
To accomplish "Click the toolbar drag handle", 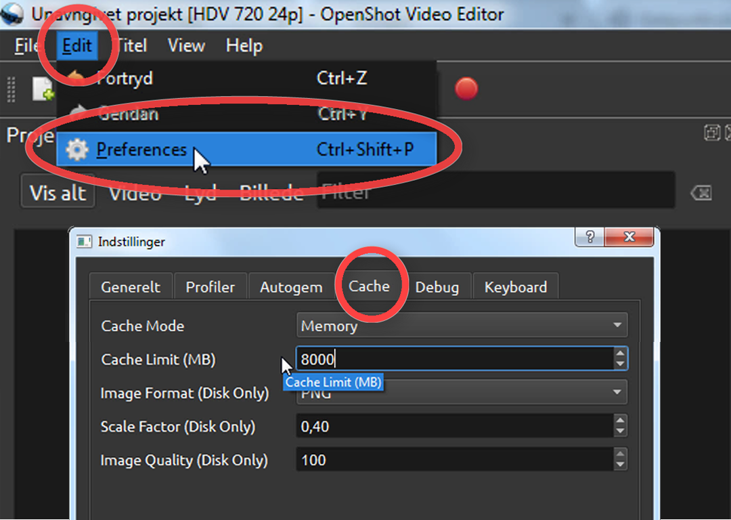I will pyautogui.click(x=12, y=89).
